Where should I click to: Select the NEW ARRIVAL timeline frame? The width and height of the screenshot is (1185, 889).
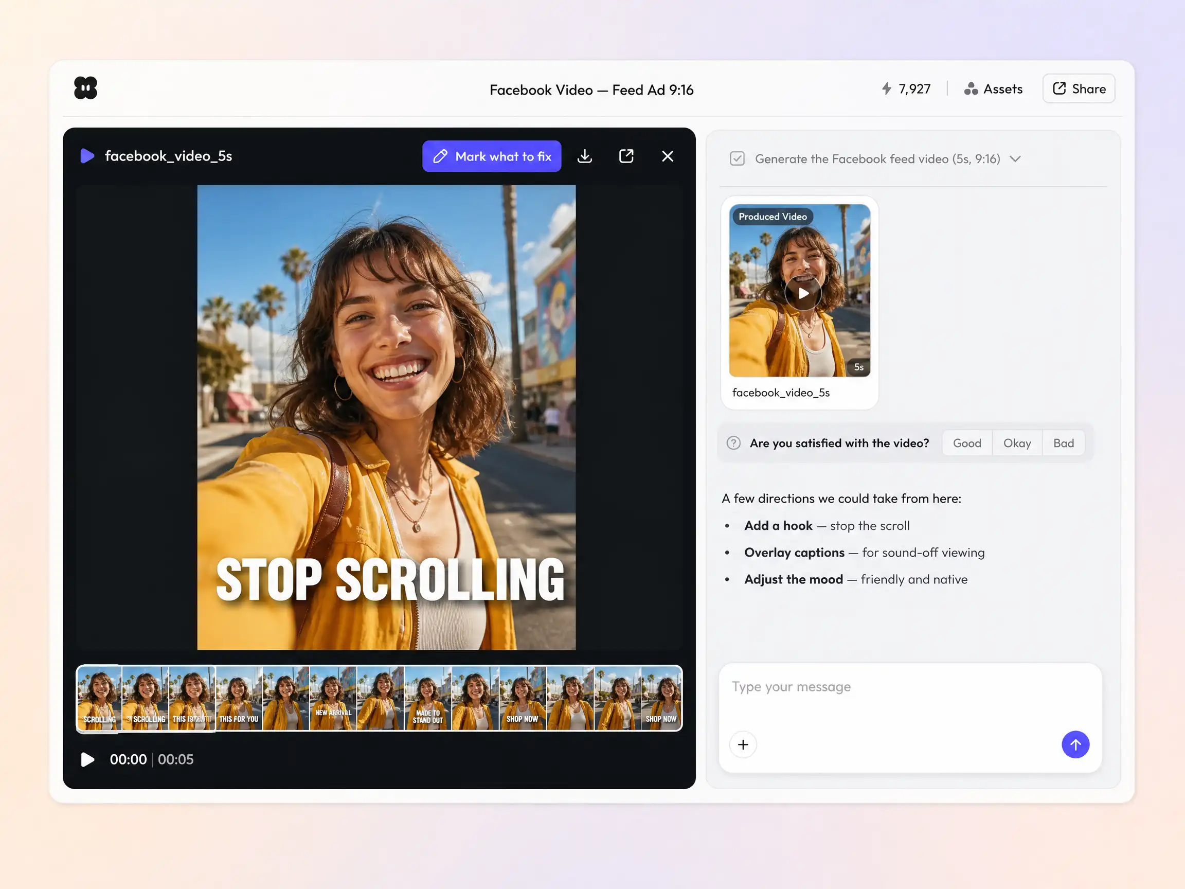click(333, 698)
